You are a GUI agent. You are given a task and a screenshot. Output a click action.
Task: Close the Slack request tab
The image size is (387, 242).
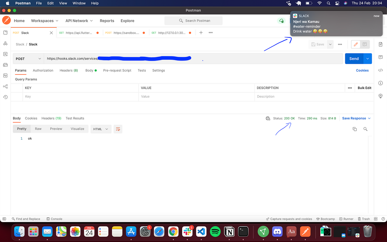point(51,33)
